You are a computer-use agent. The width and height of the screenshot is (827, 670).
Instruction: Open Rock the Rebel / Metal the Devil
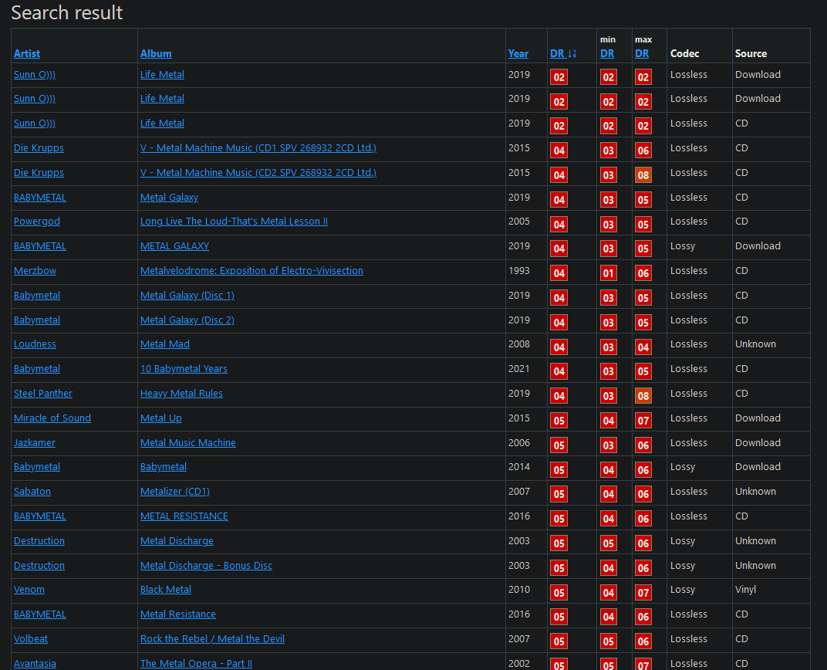[x=212, y=639]
